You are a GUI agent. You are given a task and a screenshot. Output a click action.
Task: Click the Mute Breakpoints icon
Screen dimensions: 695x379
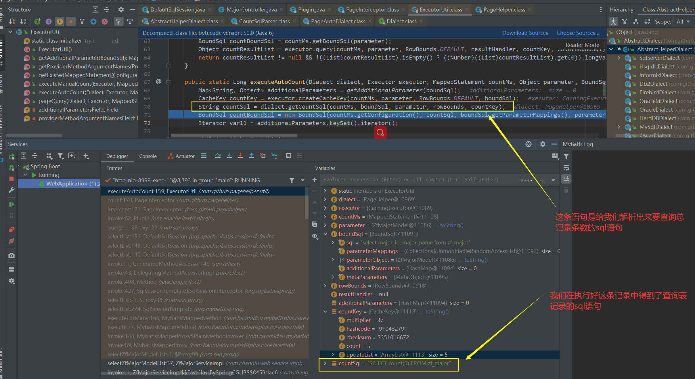tap(12, 241)
